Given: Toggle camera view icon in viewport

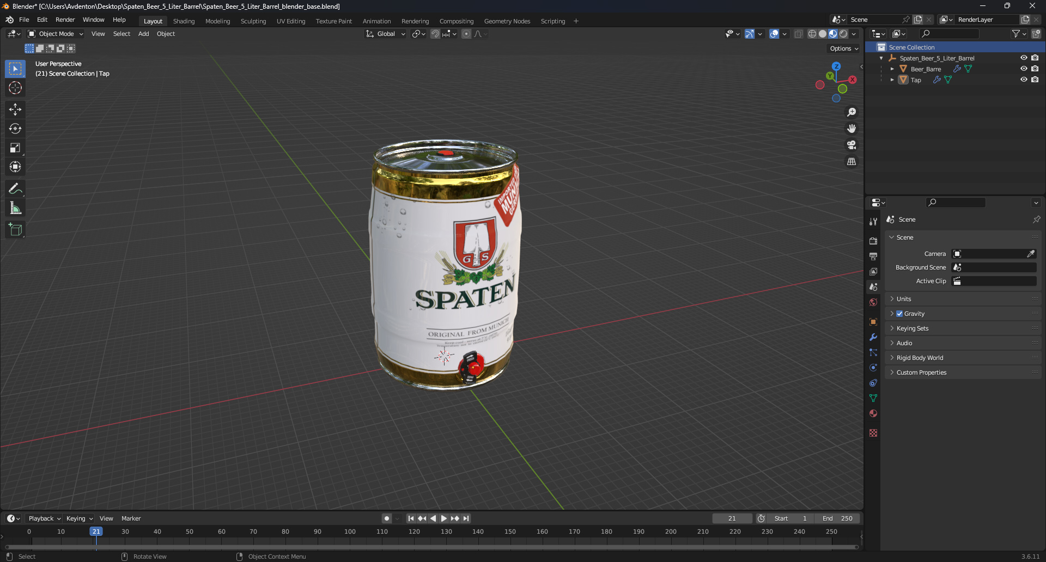Looking at the screenshot, I should pyautogui.click(x=852, y=145).
